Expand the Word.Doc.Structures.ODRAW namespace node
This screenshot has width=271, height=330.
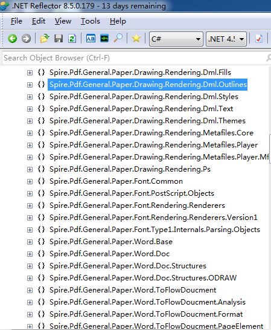30,278
